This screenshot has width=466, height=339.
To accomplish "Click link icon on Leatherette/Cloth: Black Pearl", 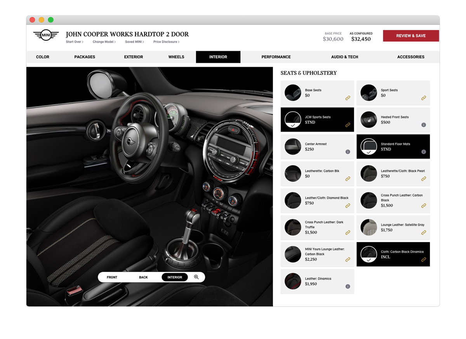I will tap(424, 179).
